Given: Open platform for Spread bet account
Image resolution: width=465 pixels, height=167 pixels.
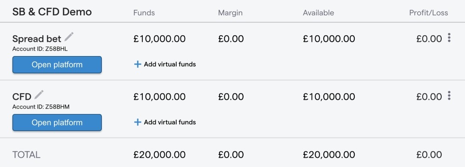Looking at the screenshot, I should [x=57, y=64].
